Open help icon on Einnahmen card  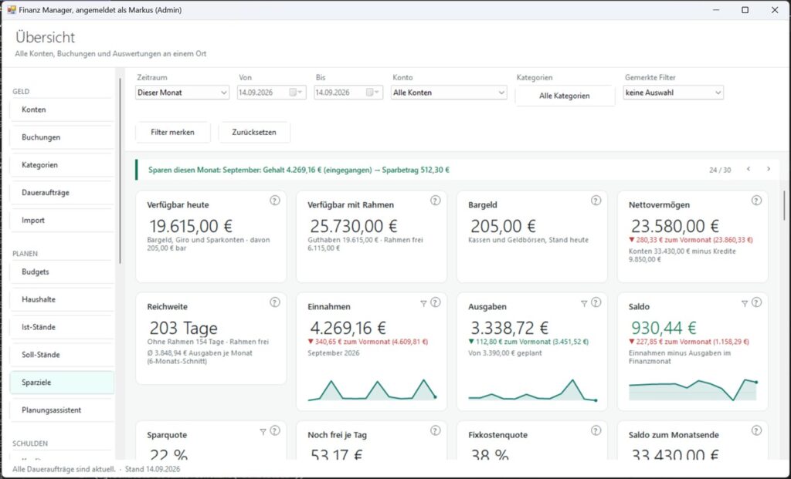point(435,302)
